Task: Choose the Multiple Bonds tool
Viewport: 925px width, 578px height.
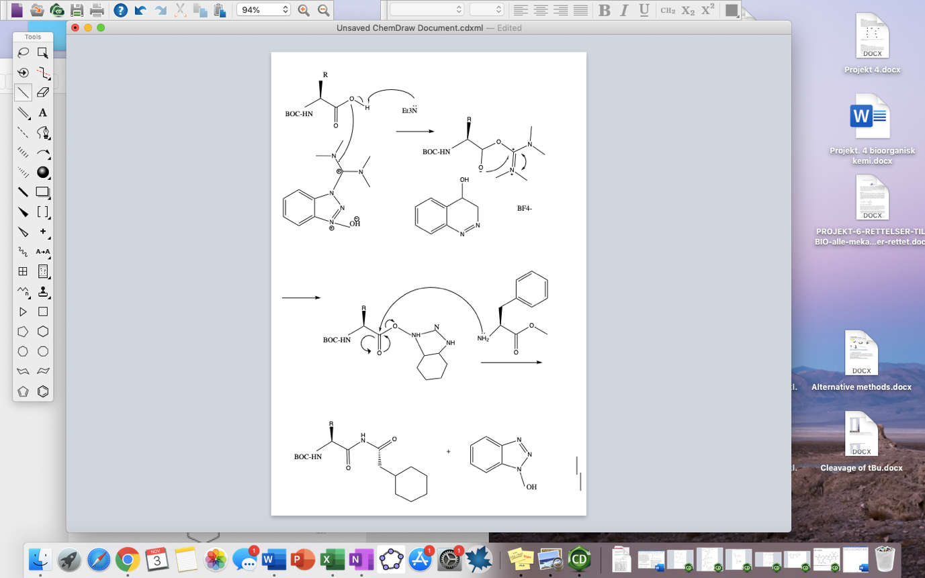Action: pos(23,113)
